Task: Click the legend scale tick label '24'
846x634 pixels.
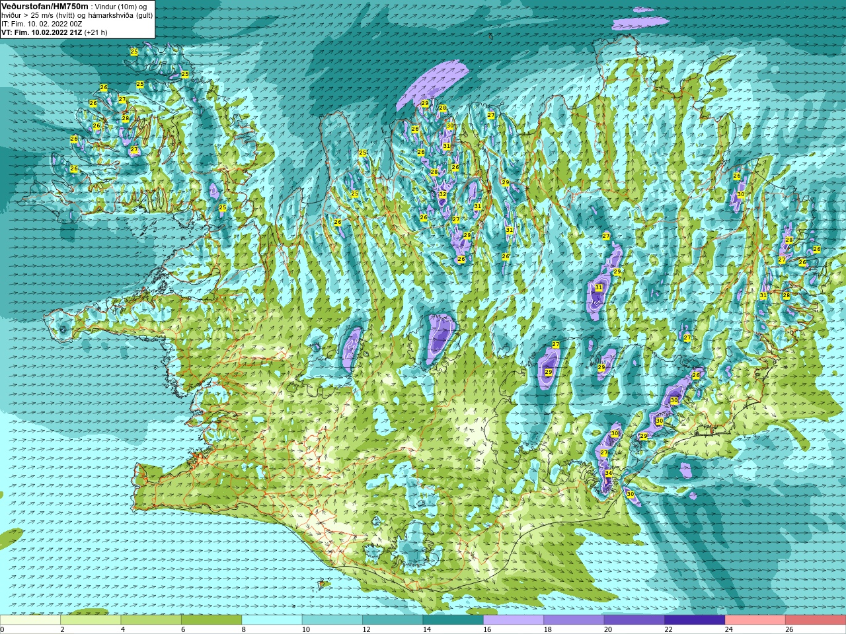Action: coord(729,629)
